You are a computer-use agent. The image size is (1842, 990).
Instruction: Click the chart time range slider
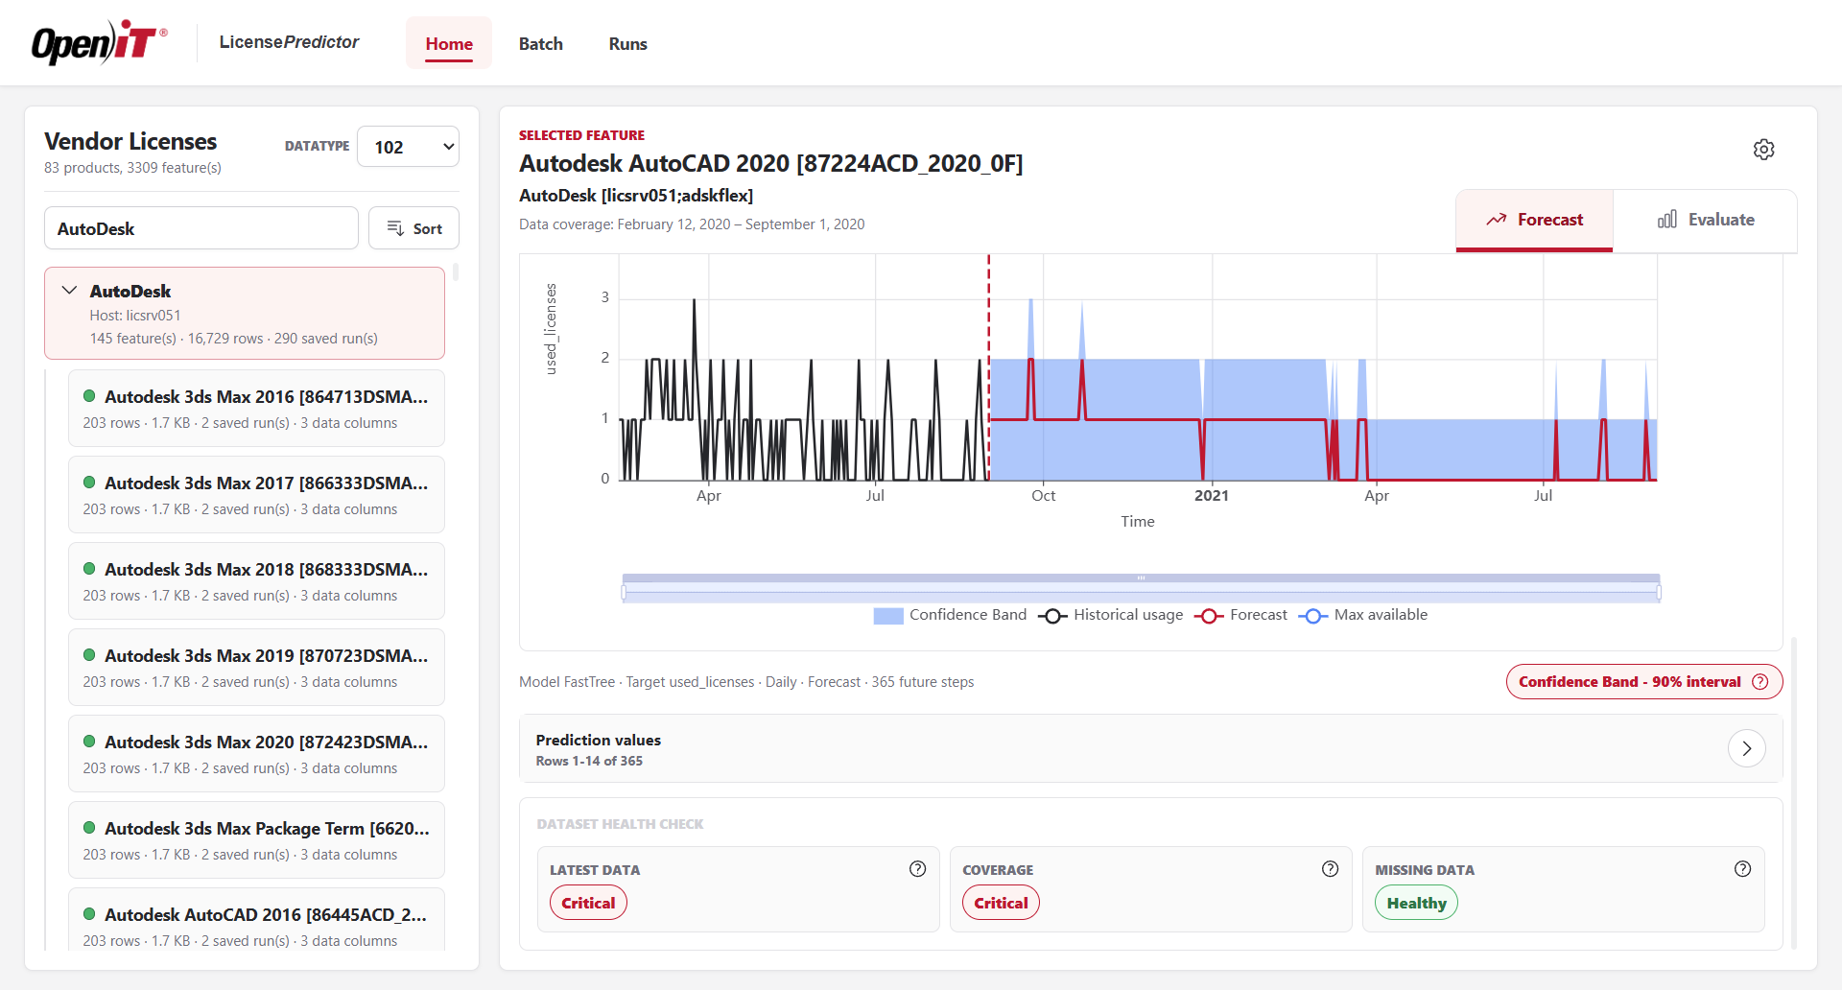(1141, 589)
